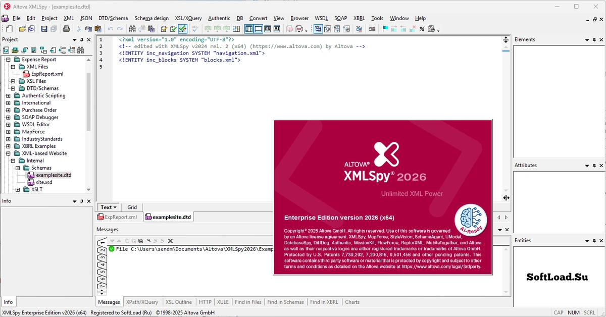This screenshot has width=606, height=317.
Task: Switch to the XPath/XQuery tab
Action: coord(142,302)
